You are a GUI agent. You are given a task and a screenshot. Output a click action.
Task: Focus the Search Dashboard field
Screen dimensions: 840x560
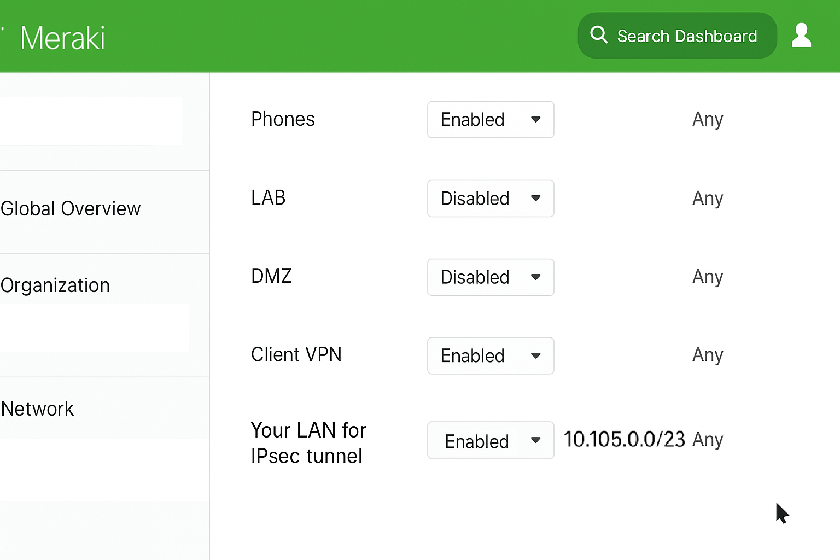pos(677,36)
